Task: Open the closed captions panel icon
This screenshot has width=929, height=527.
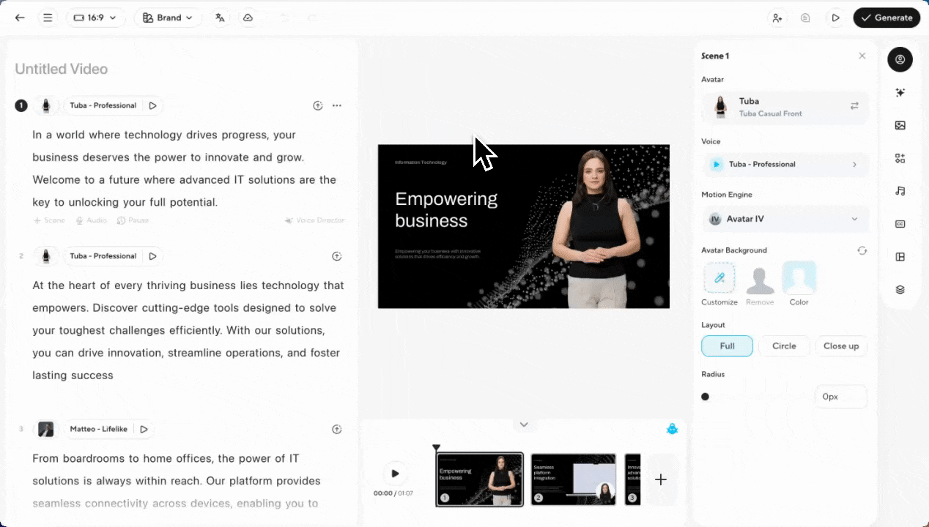Action: click(900, 224)
